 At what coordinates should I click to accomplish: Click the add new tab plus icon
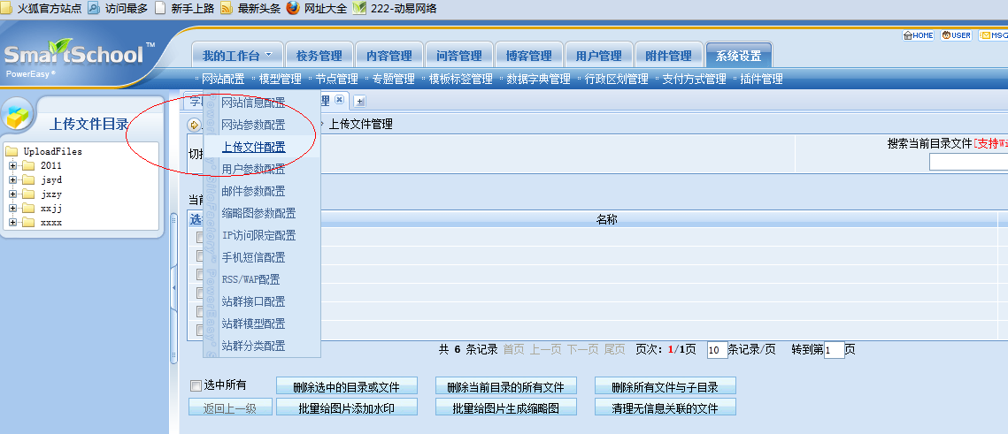[x=360, y=102]
